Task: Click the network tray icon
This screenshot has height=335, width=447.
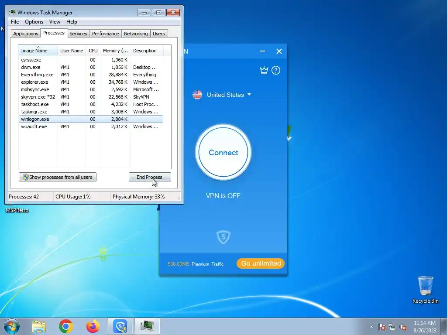Action: click(x=392, y=327)
